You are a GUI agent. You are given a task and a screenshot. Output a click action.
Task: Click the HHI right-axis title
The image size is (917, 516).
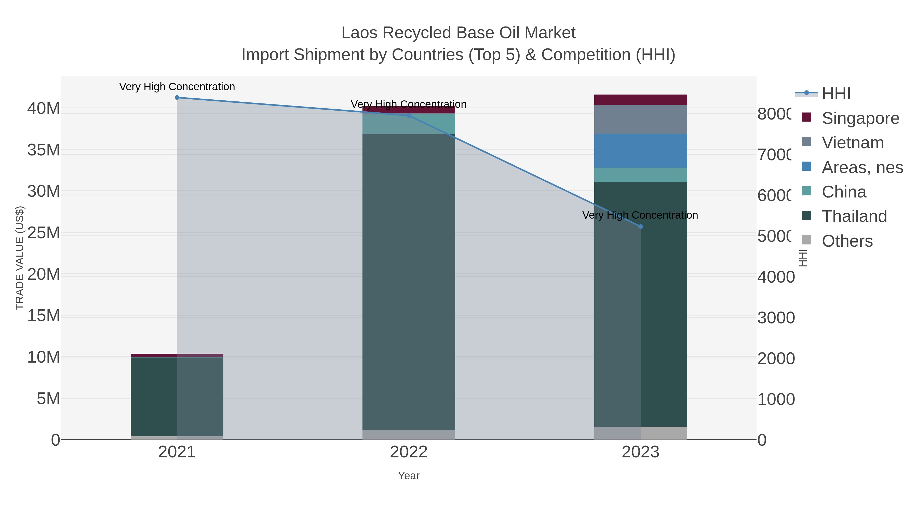803,258
